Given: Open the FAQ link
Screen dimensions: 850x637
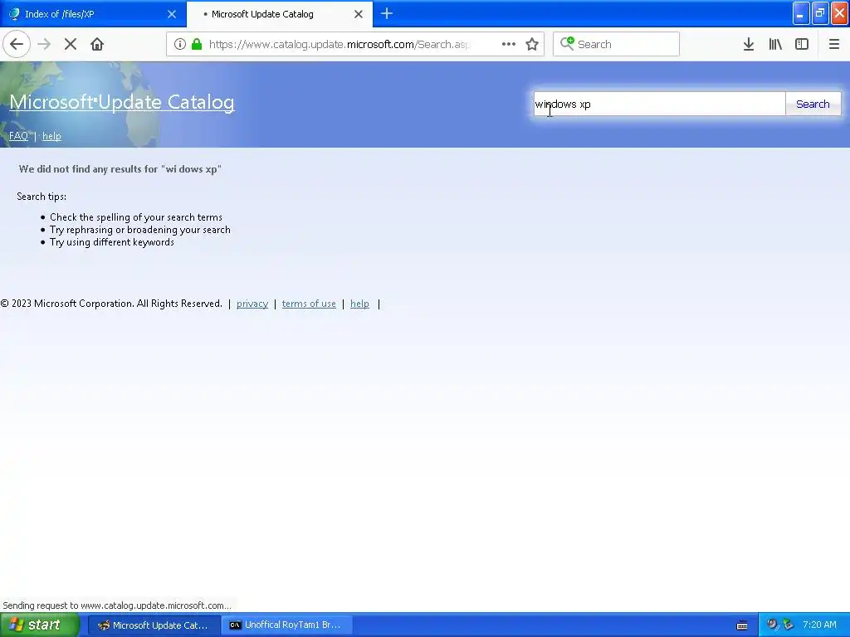Looking at the screenshot, I should tap(18, 136).
